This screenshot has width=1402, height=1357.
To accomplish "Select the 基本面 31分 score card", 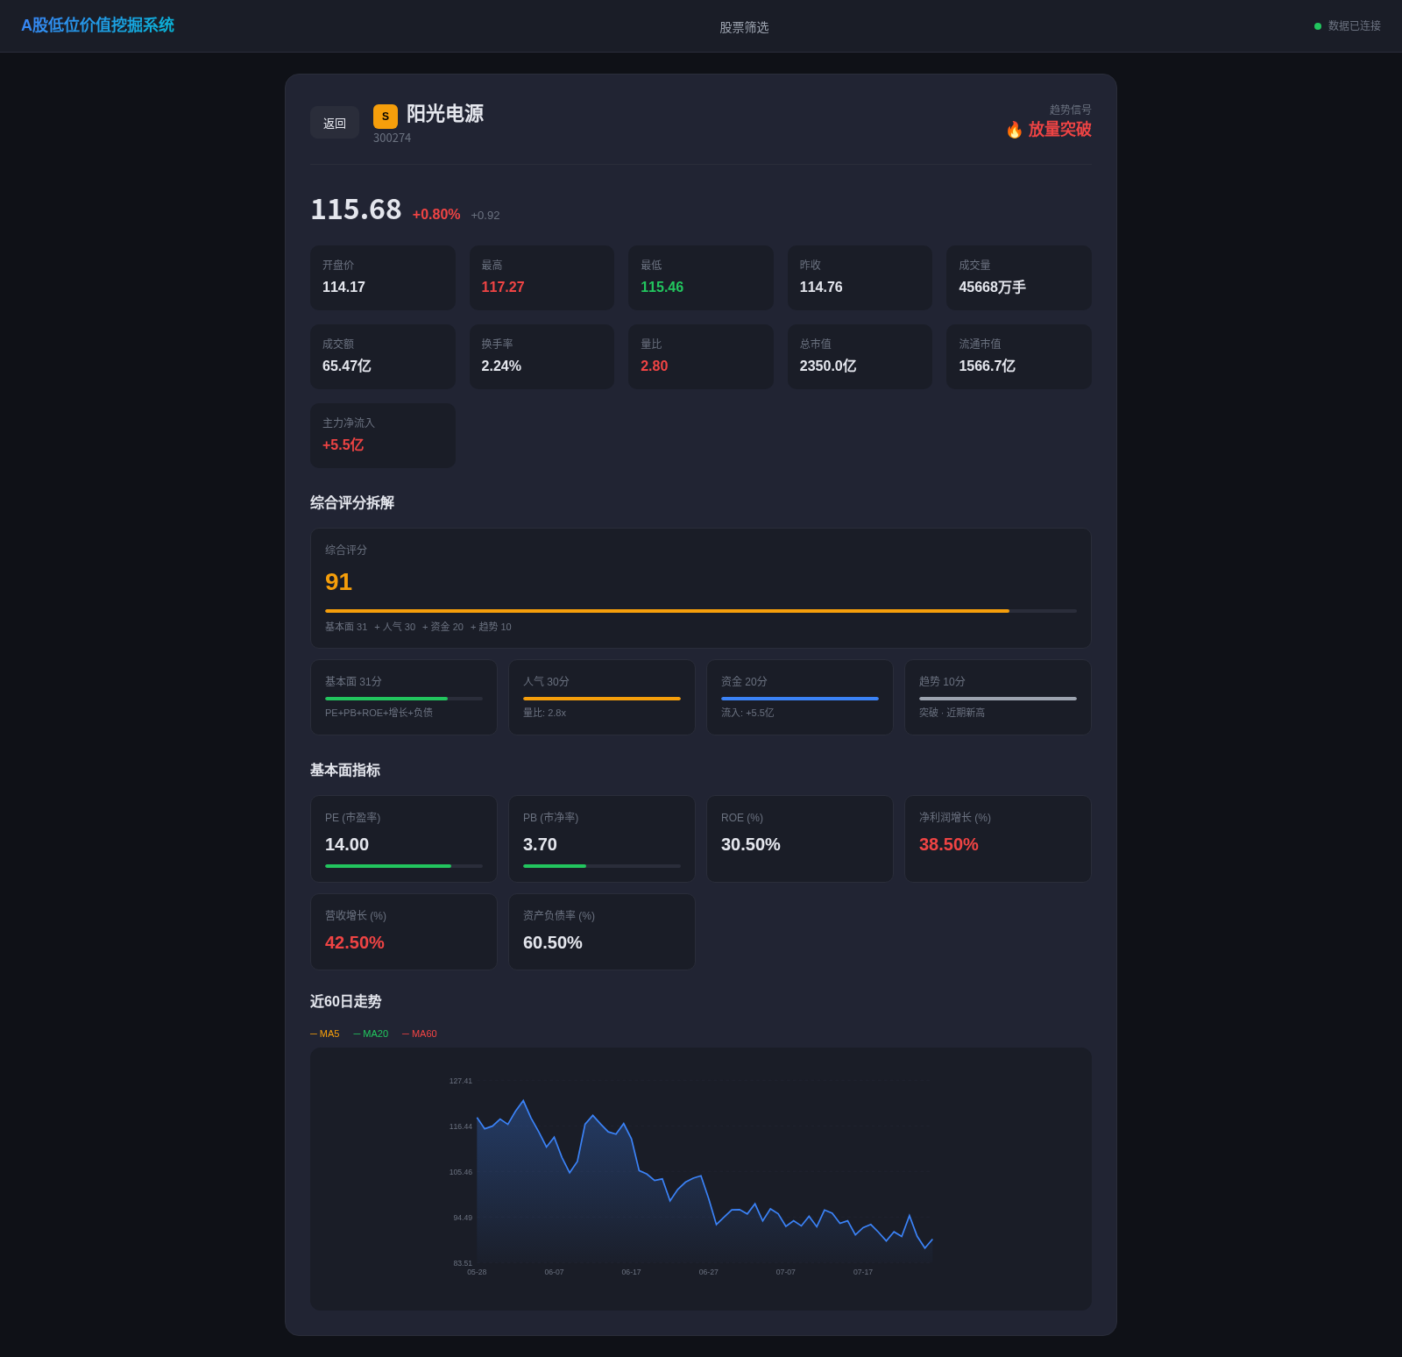I will coord(404,698).
